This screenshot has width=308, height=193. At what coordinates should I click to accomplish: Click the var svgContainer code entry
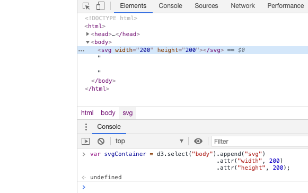point(190,161)
